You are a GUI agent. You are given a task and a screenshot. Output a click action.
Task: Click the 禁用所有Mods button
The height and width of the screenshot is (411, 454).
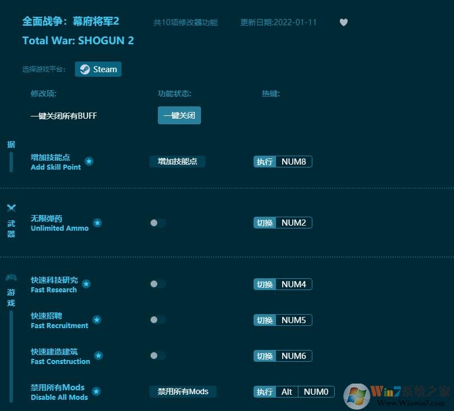(183, 391)
